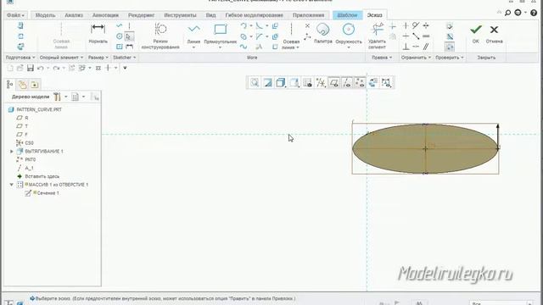
Task: Expand the Размер group dropdown
Action: (x=98, y=58)
